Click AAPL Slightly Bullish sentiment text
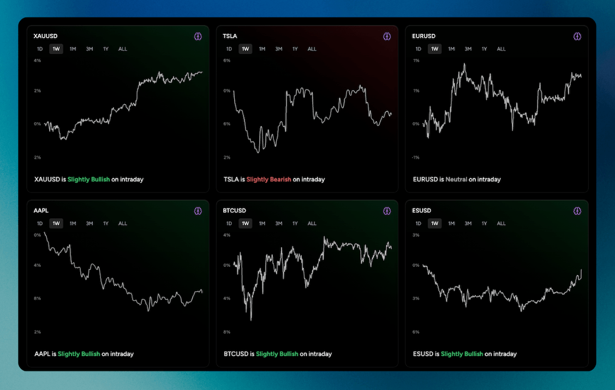 pos(79,354)
